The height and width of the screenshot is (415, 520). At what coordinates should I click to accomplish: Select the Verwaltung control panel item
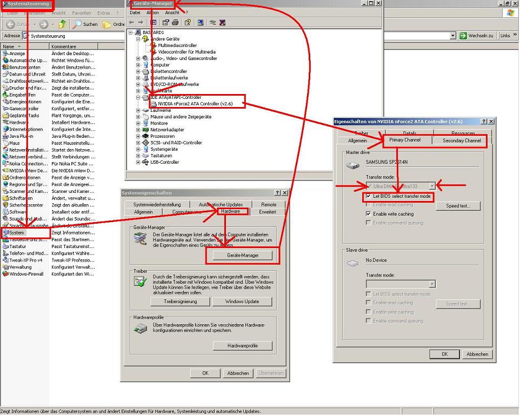(17, 267)
